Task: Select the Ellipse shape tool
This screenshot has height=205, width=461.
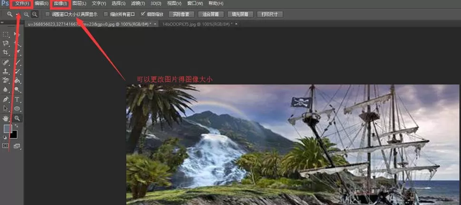Action: 17,109
